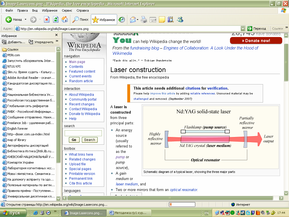
Task: Open the Правка menu
Action: coord(23,10)
